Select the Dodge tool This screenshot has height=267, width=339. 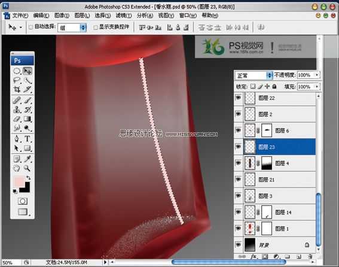28,128
